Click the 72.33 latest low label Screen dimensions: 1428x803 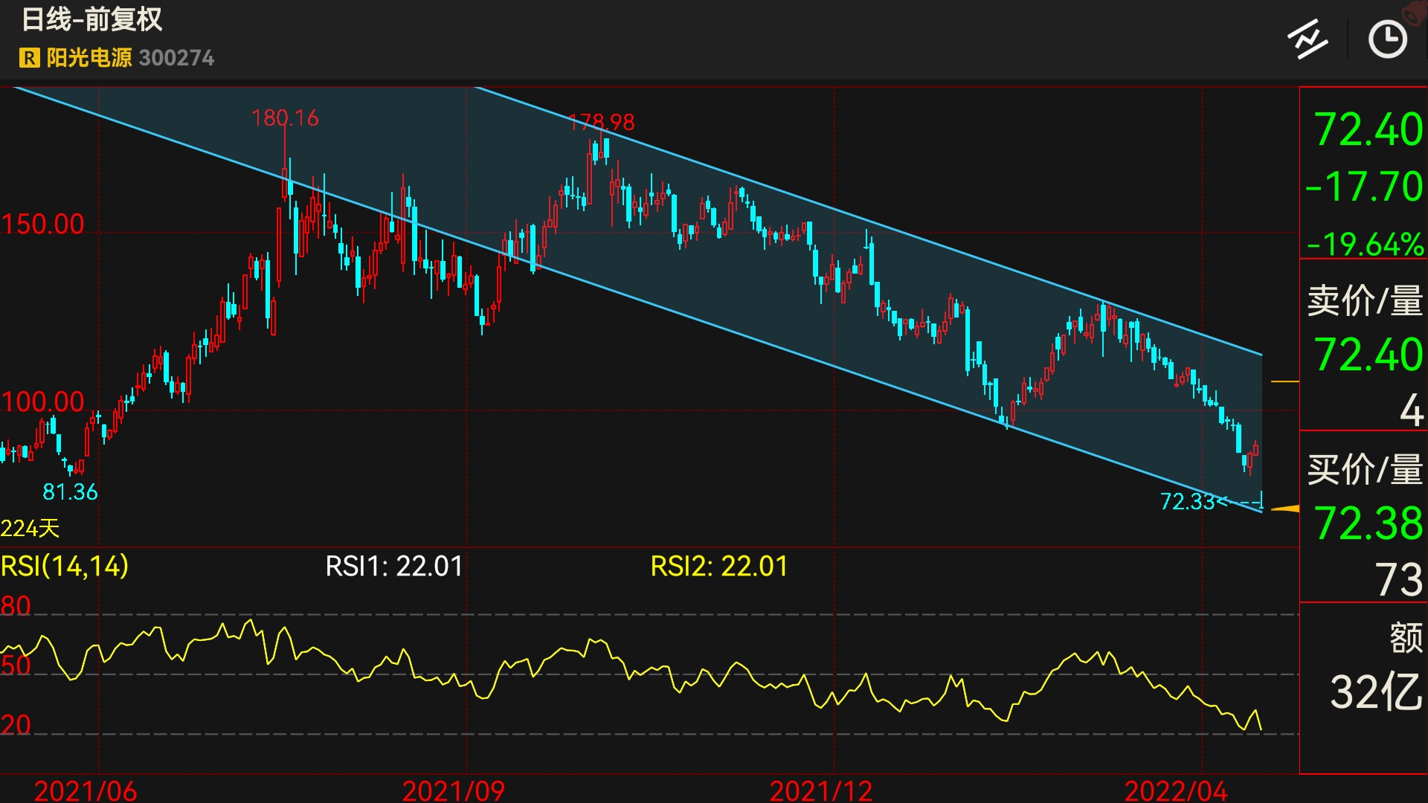click(1188, 502)
